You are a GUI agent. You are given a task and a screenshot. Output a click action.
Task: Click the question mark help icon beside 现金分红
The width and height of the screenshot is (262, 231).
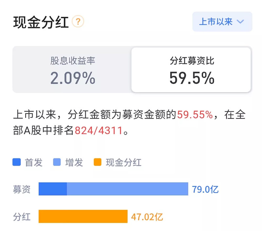pyautogui.click(x=78, y=22)
